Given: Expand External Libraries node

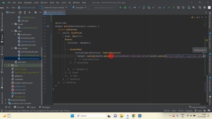Looking at the screenshot, I should (x=6, y=100).
